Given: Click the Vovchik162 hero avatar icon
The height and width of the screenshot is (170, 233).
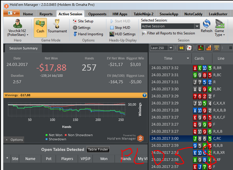Looking at the screenshot, I should pyautogui.click(x=18, y=24).
